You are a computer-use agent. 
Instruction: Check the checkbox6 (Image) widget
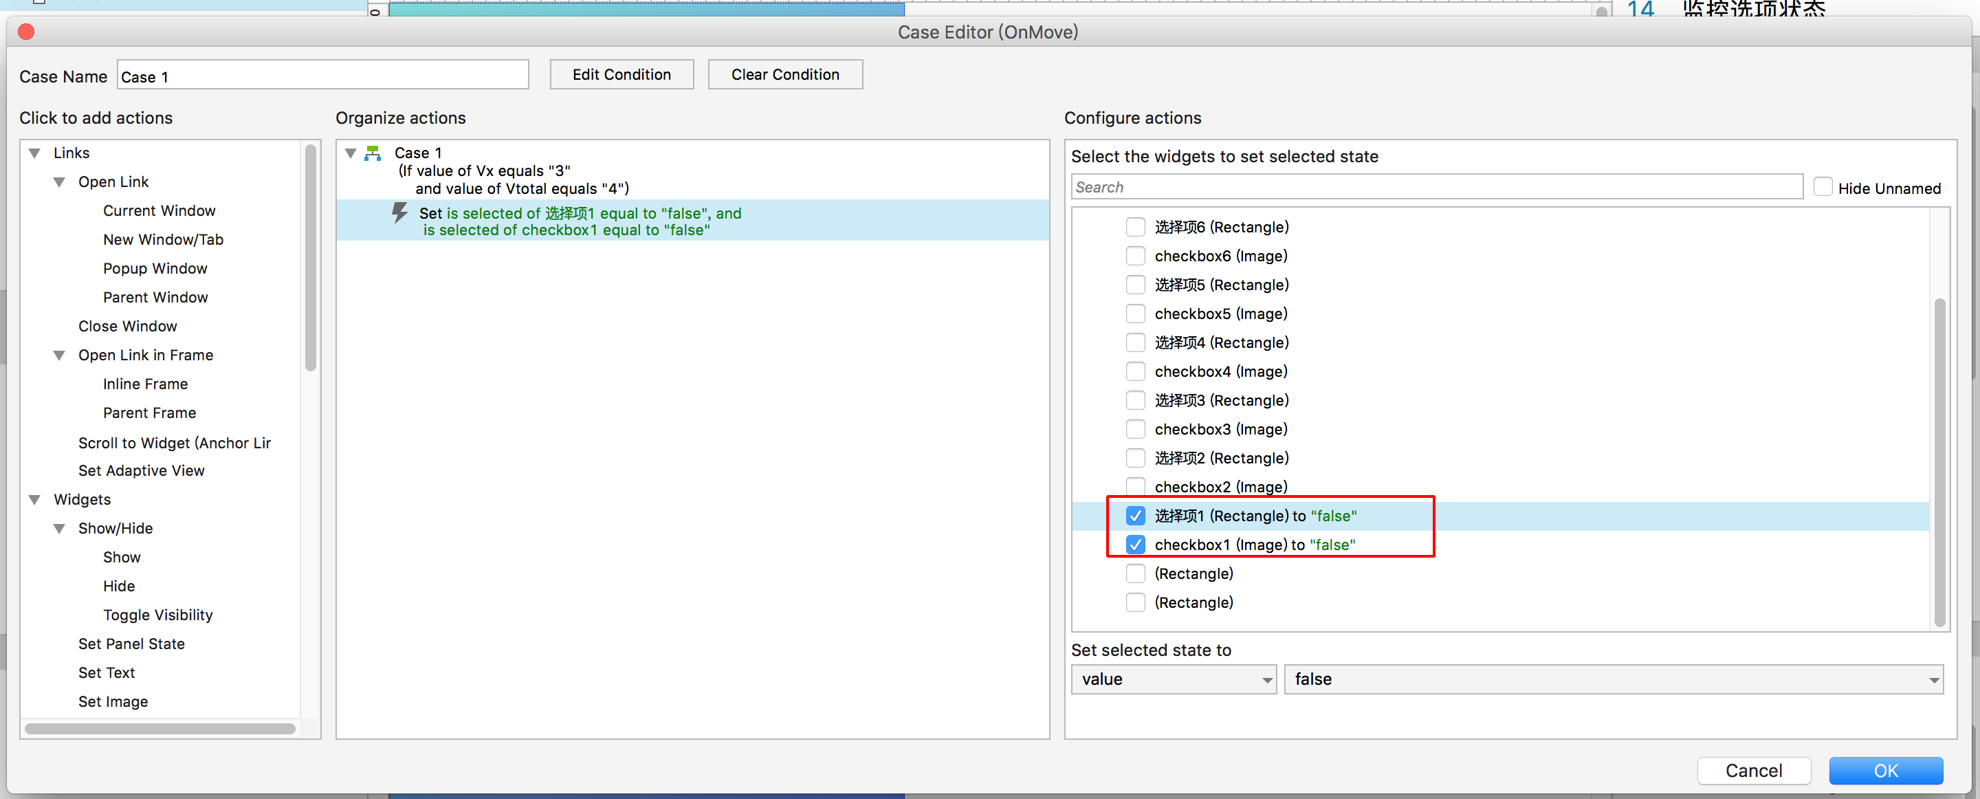[1135, 256]
